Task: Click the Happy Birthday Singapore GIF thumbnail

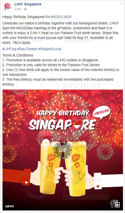Action: coord(63,150)
